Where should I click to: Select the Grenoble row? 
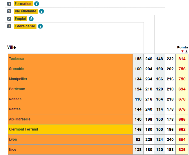(16, 69)
